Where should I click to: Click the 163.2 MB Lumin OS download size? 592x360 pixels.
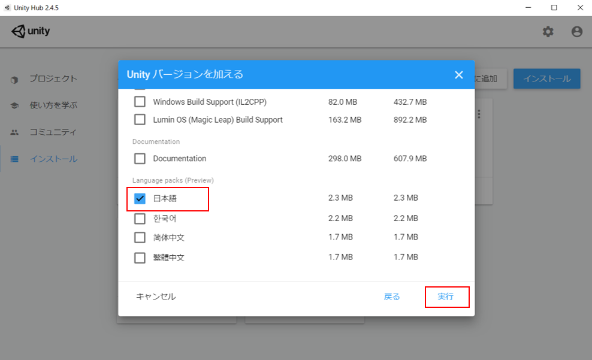pos(345,120)
